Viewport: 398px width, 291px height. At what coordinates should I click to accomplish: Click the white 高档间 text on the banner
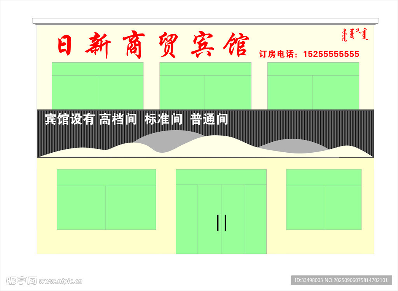(118, 119)
